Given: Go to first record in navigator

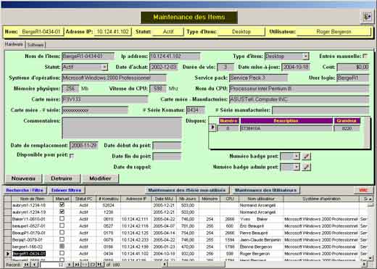Looking at the screenshot, I should [x=26, y=265].
